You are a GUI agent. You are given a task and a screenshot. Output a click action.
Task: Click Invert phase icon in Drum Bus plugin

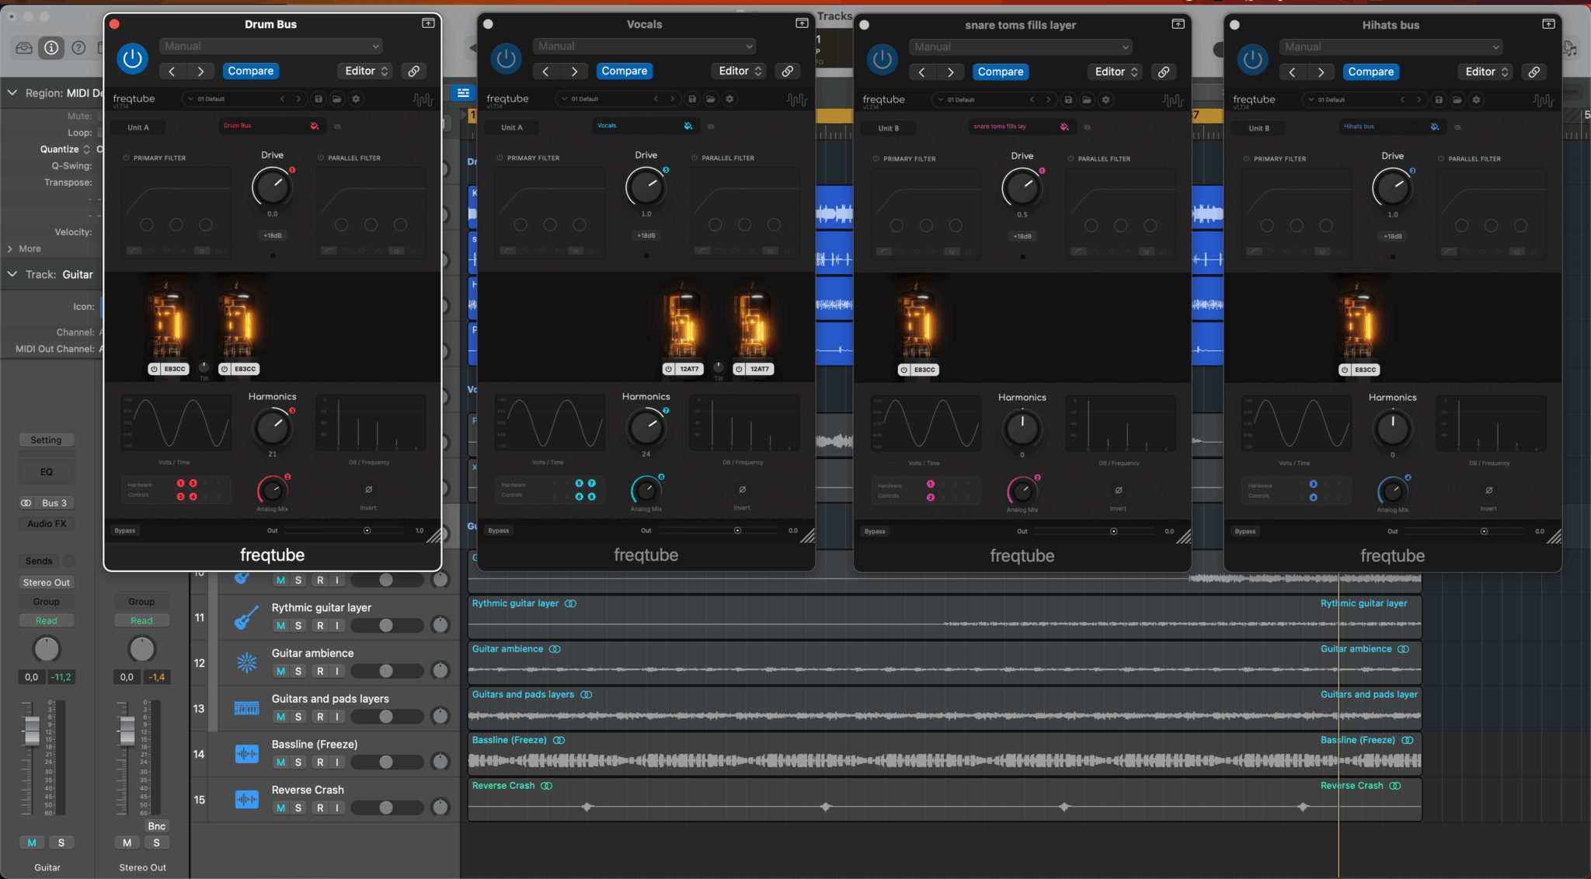click(368, 489)
